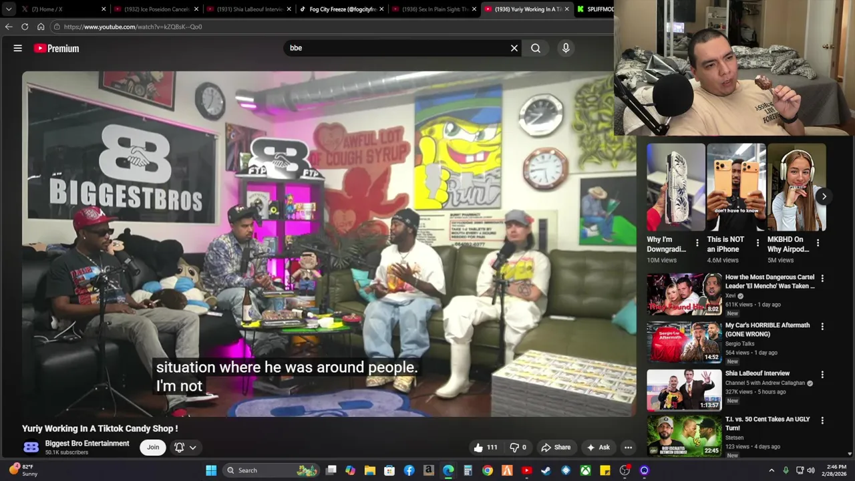
Task: Open Biggest Bro Entertainment channel name link
Action: (x=87, y=444)
